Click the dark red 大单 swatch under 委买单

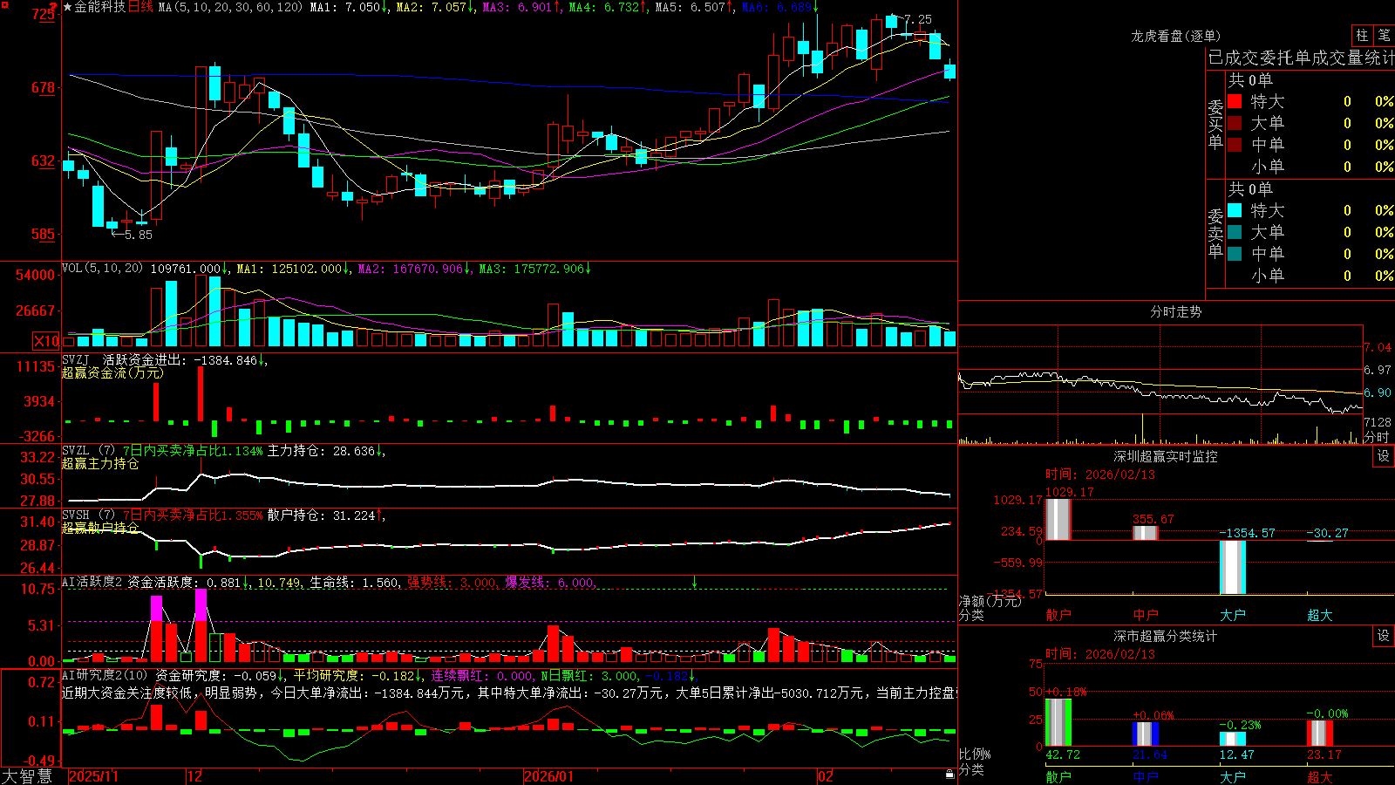pos(1235,123)
